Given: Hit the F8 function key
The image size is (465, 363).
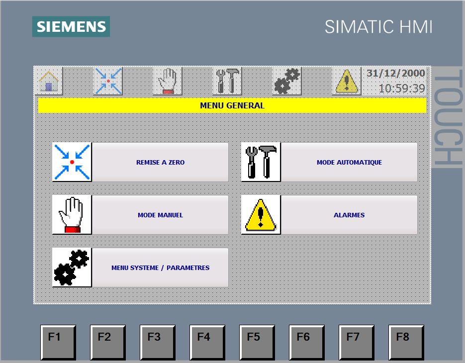Looking at the screenshot, I should pyautogui.click(x=407, y=342).
